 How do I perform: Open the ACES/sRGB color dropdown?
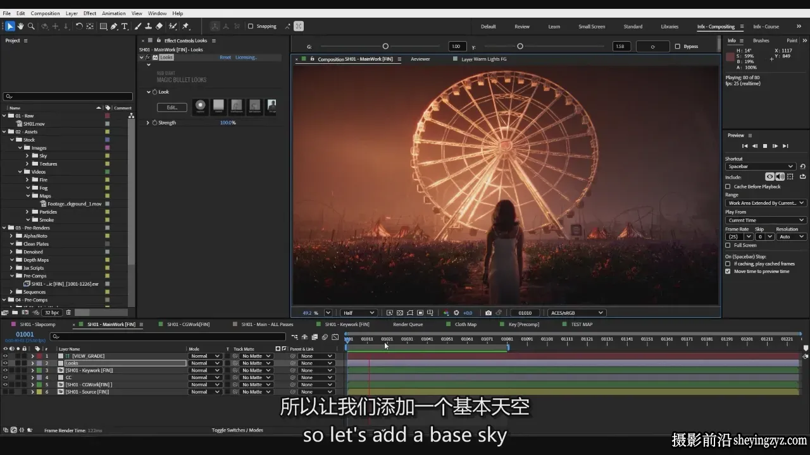[x=576, y=313]
